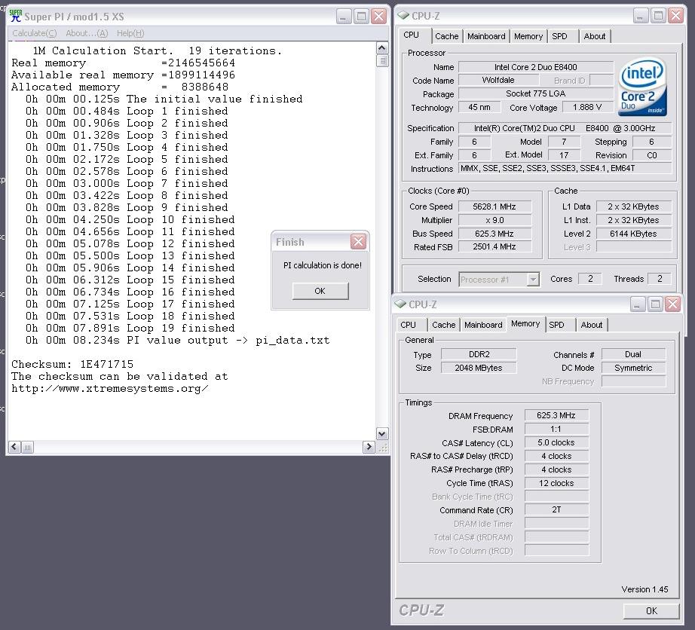Click the pi_data.txt output line
This screenshot has height=630, width=695.
[178, 341]
